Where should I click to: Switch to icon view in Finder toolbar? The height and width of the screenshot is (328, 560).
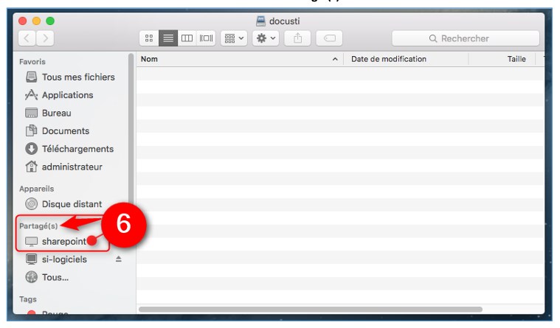point(149,38)
